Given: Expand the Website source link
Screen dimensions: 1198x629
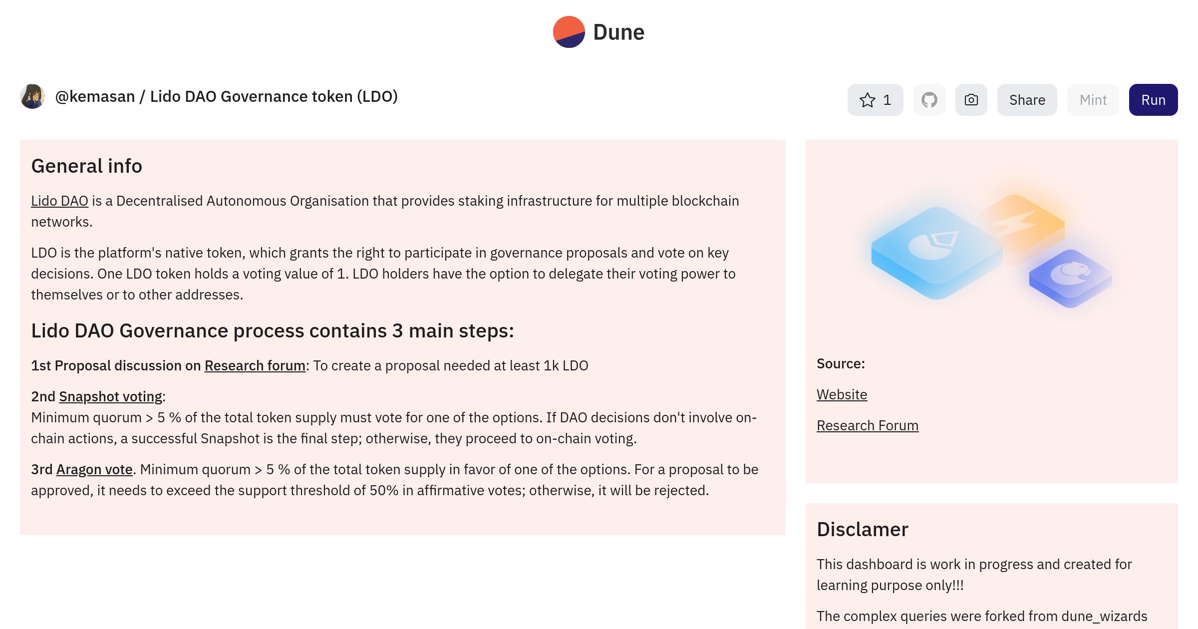Looking at the screenshot, I should 842,394.
